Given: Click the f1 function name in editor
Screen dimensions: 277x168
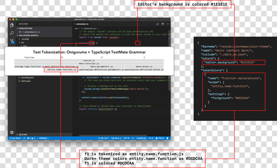Looking at the screenshot, I should (92, 43).
